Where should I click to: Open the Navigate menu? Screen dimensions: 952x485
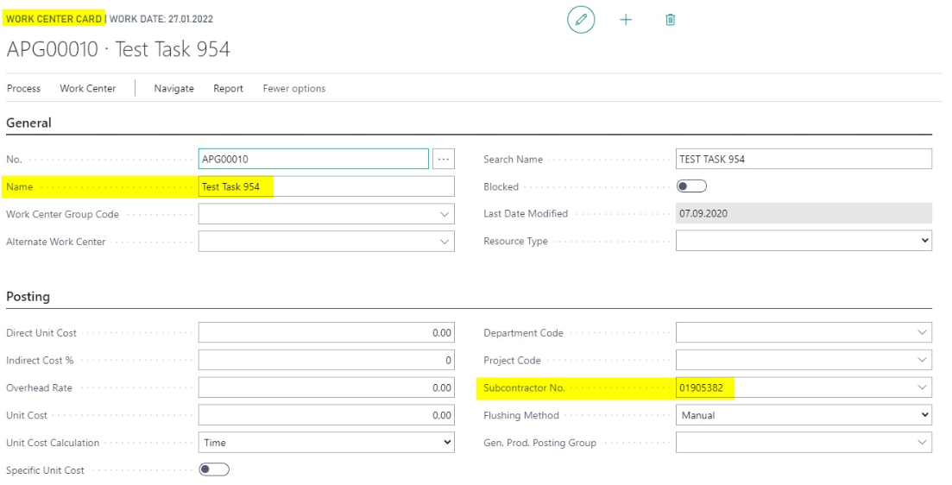[x=173, y=89]
